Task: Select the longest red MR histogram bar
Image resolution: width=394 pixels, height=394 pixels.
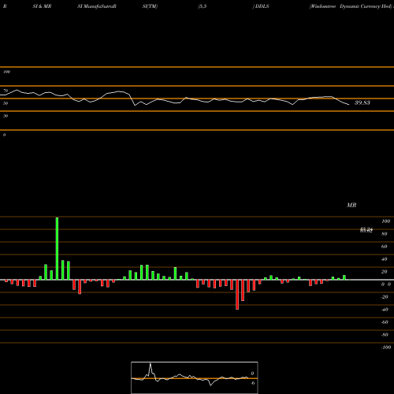Action: point(237,295)
